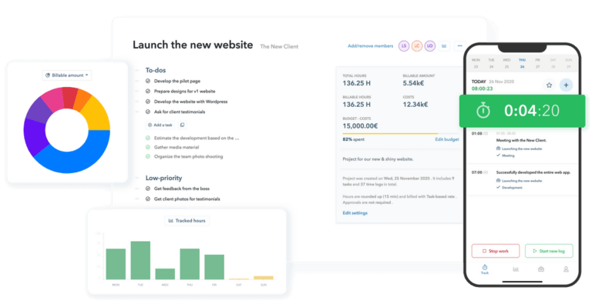The image size is (592, 304).
Task: Click the To-dos section heading
Action: pos(156,70)
